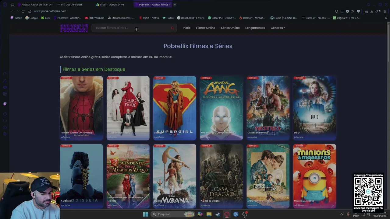The image size is (390, 219).
Task: Expand the Gêneros dropdown menu
Action: pos(278,28)
